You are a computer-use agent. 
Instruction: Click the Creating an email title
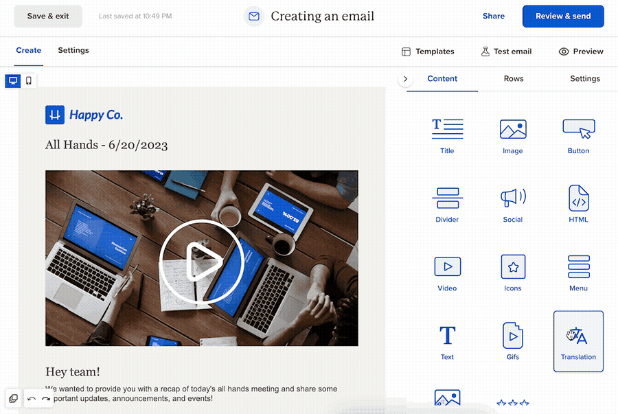pos(323,16)
